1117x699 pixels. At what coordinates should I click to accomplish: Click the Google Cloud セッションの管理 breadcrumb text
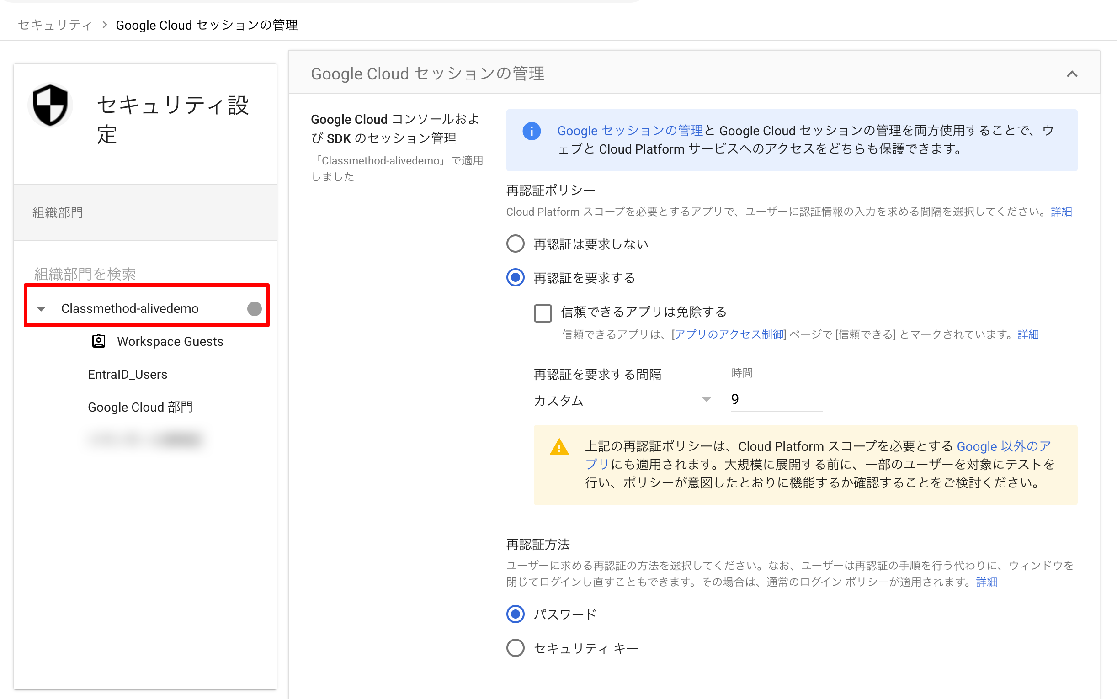[207, 25]
